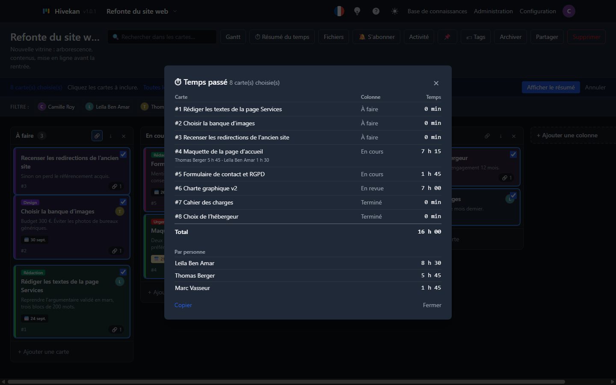The width and height of the screenshot is (616, 385).
Task: Click the #4 Maquette de la page d'accueil row
Action: tap(308, 155)
